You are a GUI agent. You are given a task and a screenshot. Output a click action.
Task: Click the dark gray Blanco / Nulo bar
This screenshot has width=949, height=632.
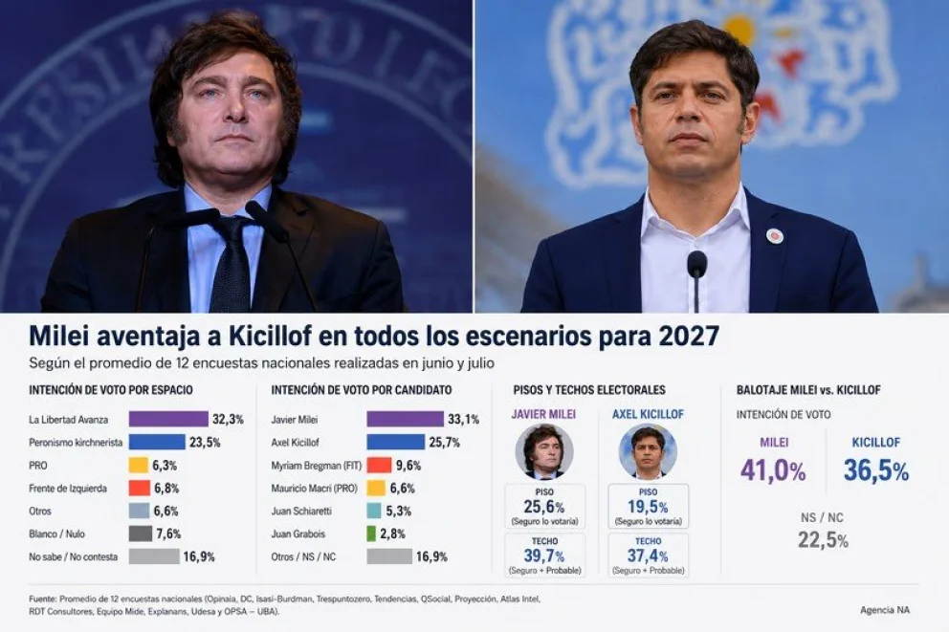point(141,534)
